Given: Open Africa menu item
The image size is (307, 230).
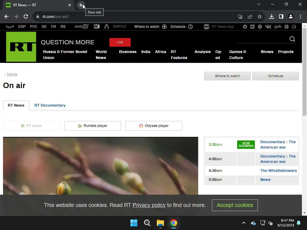Looking at the screenshot, I should [161, 52].
